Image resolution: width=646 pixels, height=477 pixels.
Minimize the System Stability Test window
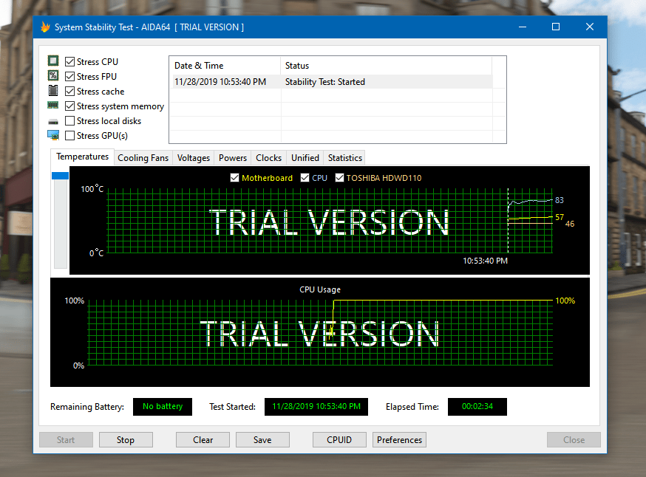click(x=523, y=27)
